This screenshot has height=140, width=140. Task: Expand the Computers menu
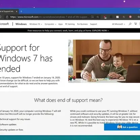[50, 24]
